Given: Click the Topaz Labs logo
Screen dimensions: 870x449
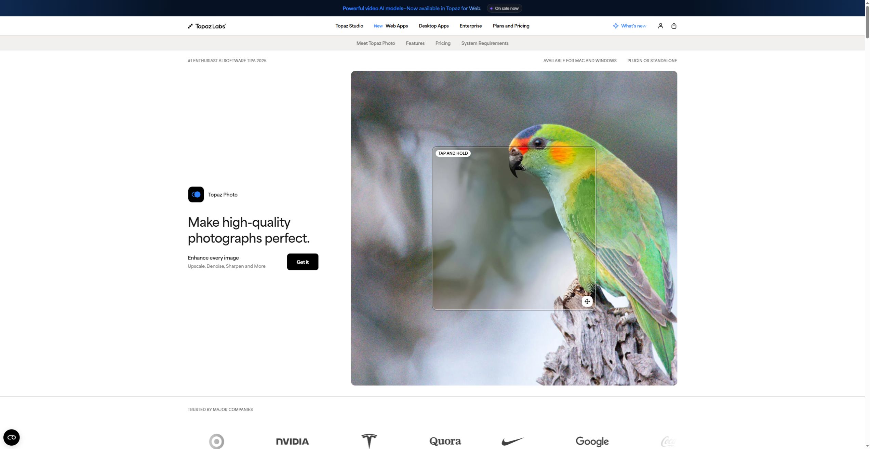Looking at the screenshot, I should point(207,26).
